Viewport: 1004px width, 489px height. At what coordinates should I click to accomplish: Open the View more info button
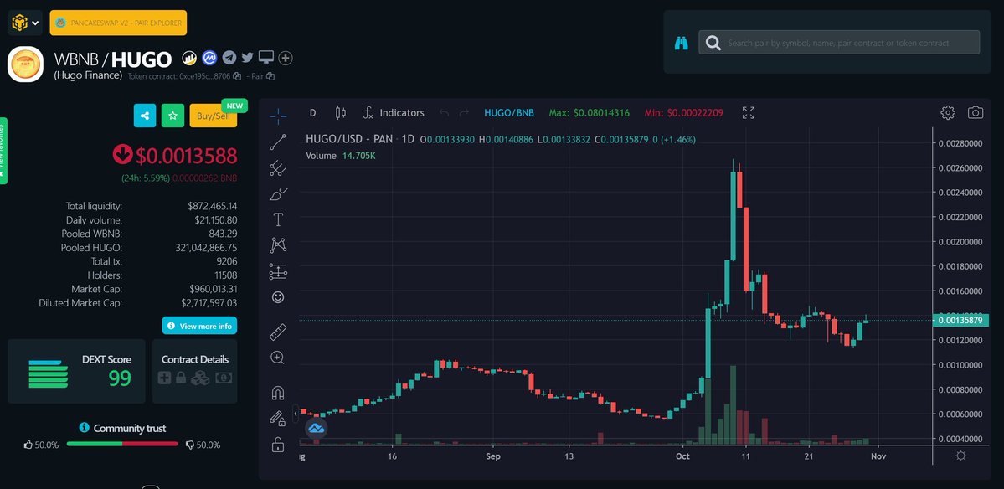(200, 326)
